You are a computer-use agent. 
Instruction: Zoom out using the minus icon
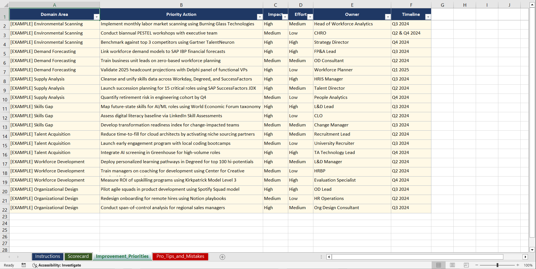[x=477, y=265]
